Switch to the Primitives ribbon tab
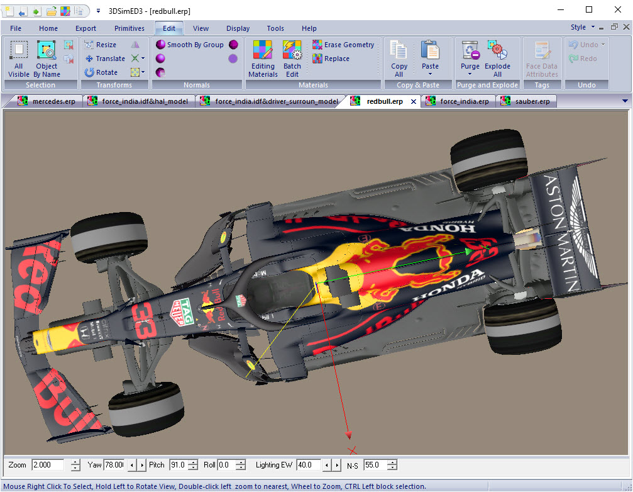This screenshot has width=633, height=492. click(129, 28)
